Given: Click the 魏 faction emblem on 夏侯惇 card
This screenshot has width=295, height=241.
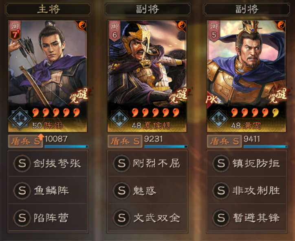Looking at the screenshot, I should (x=119, y=119).
